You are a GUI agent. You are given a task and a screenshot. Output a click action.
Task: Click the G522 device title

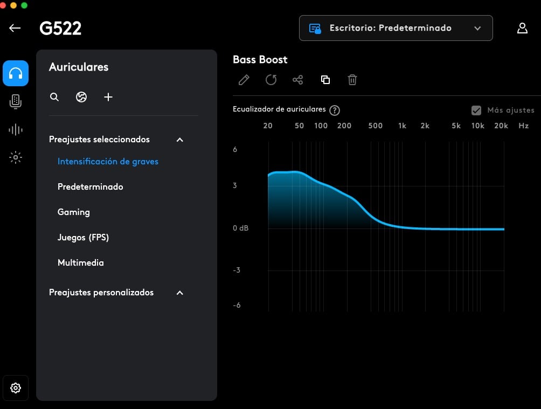click(60, 29)
